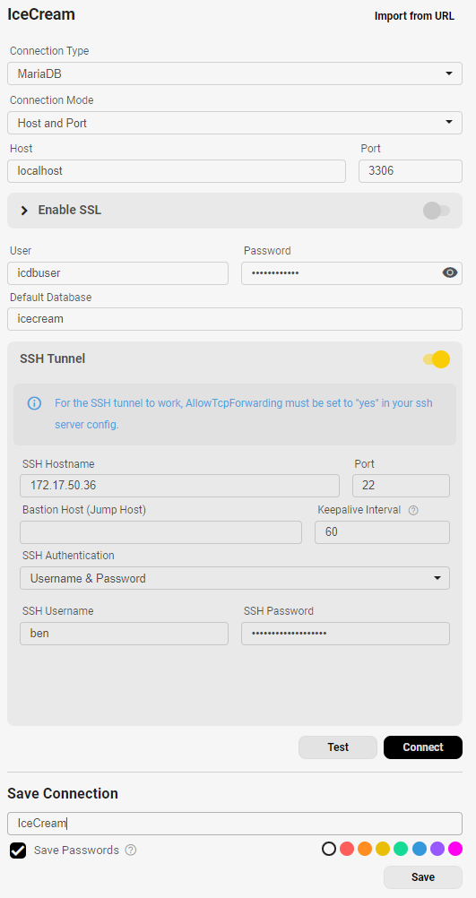Expand Enable SSL section chevron
476x898 pixels.
click(x=24, y=211)
